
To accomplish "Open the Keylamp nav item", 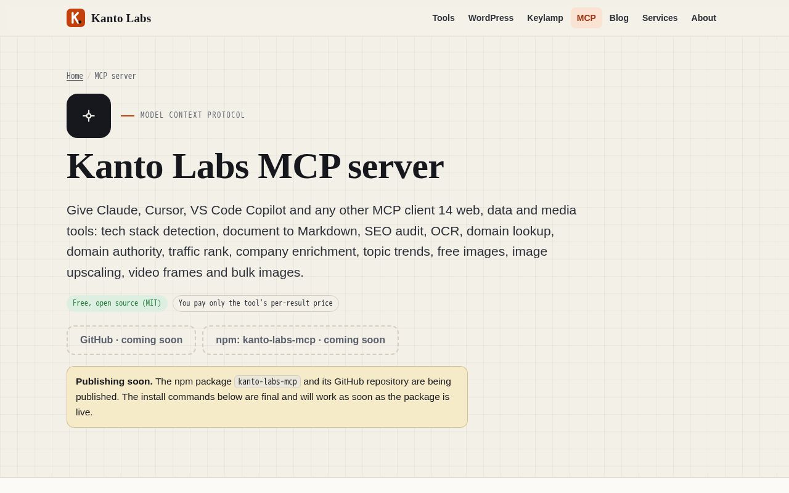I will (x=545, y=18).
